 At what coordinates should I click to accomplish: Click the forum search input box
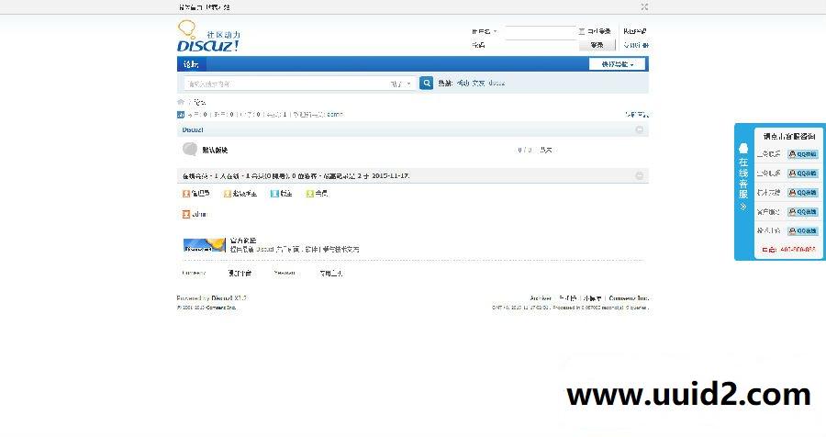(x=287, y=84)
